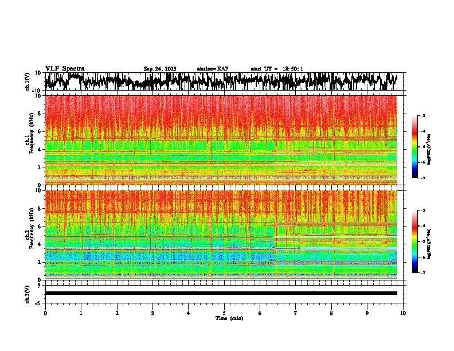
Task: Click the 'Time (min)' axis label
Action: click(229, 318)
